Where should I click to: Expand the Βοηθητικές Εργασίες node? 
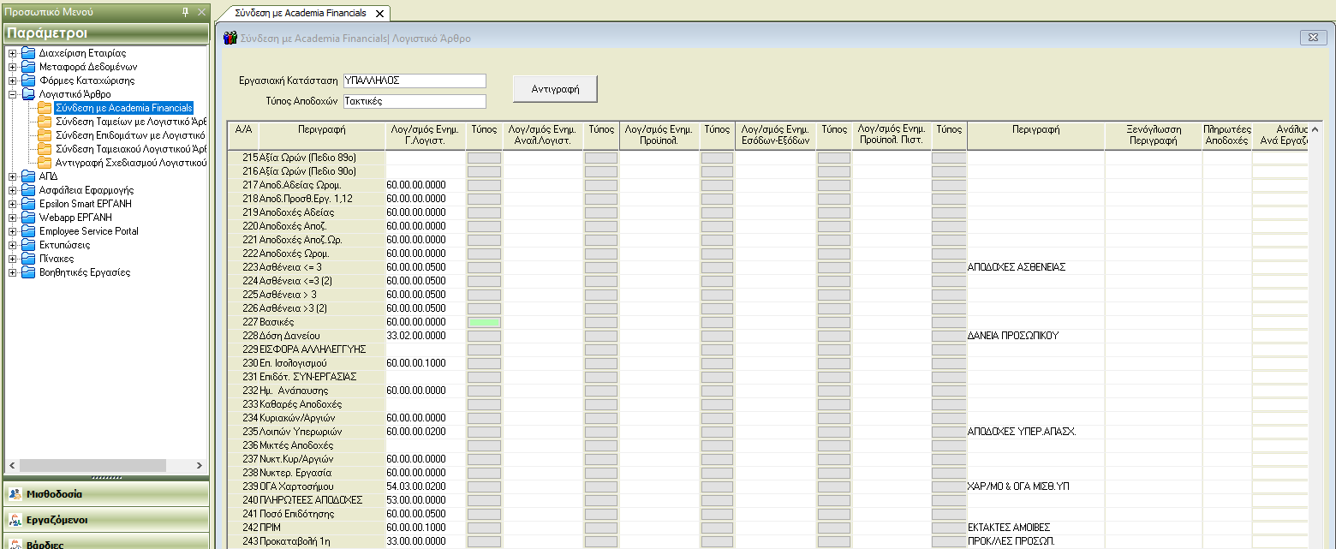(12, 272)
